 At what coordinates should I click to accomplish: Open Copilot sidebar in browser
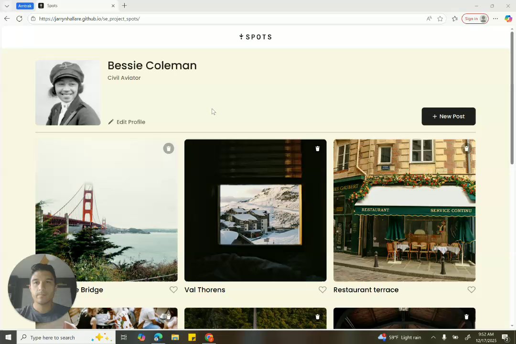pos(508,19)
